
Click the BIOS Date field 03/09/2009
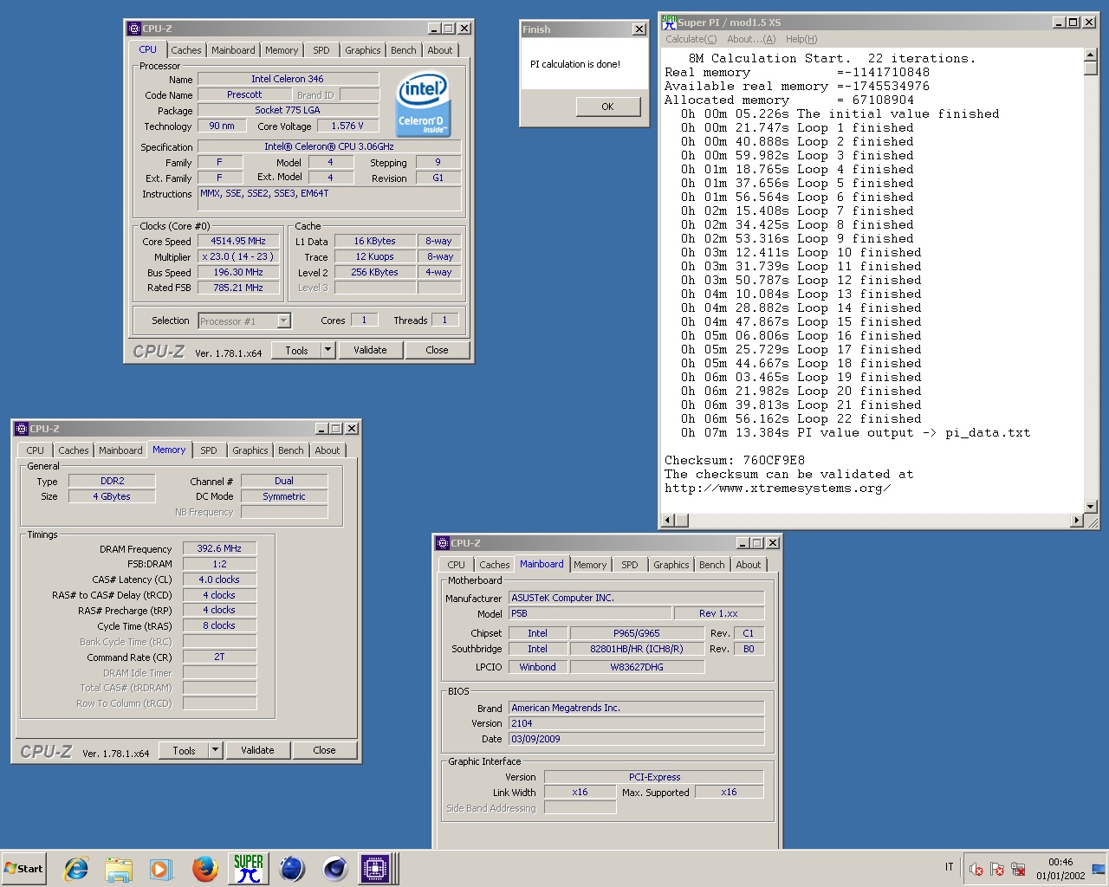(636, 739)
